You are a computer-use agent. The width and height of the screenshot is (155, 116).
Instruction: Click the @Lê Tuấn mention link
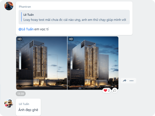[26, 29]
